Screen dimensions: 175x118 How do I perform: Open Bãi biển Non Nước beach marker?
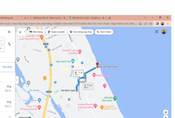click(x=115, y=98)
